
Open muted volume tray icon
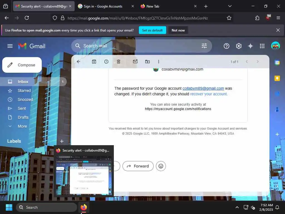click(253, 207)
